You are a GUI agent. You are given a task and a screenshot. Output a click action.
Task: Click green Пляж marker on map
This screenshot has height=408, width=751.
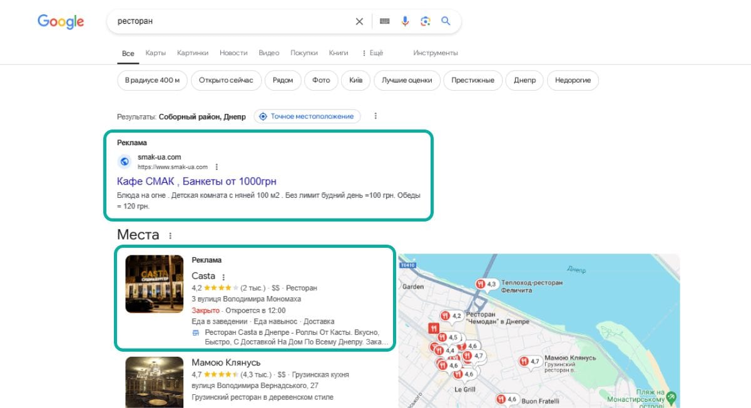pos(672,397)
